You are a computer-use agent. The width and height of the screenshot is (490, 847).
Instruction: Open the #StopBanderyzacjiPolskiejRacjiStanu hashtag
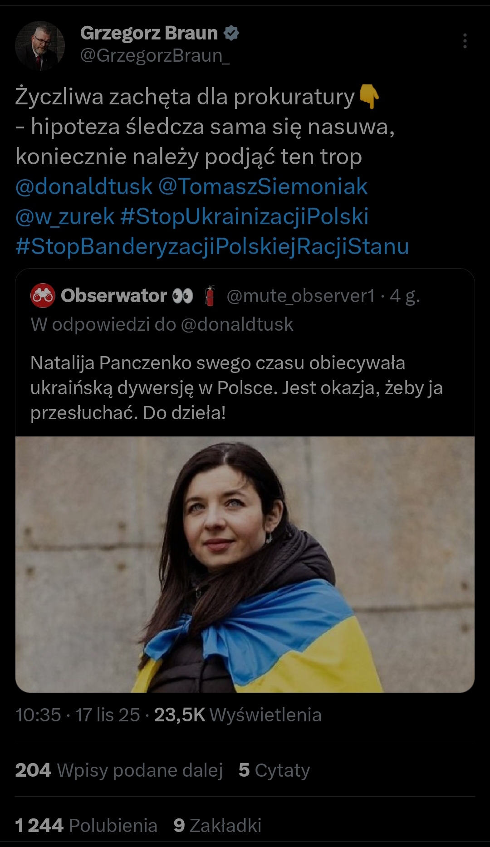tap(212, 246)
